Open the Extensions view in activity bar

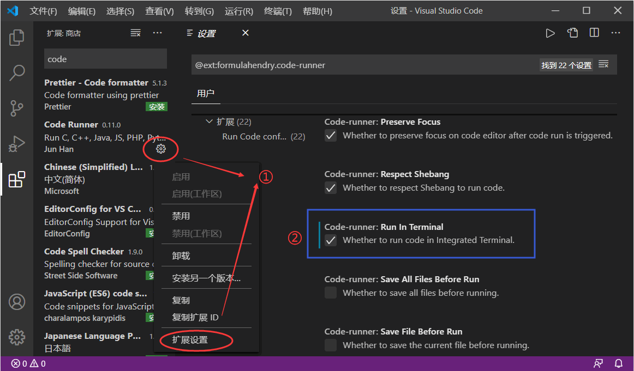click(16, 179)
